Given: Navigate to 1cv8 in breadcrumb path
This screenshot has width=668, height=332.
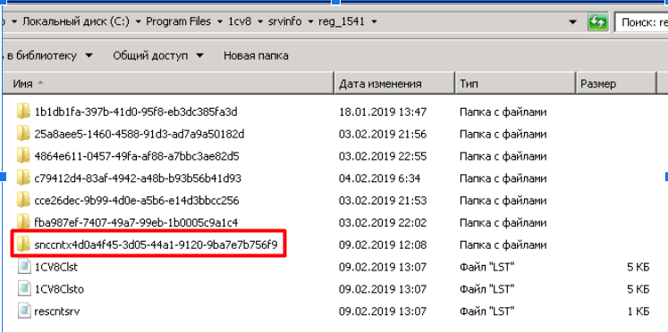Looking at the screenshot, I should pos(240,21).
